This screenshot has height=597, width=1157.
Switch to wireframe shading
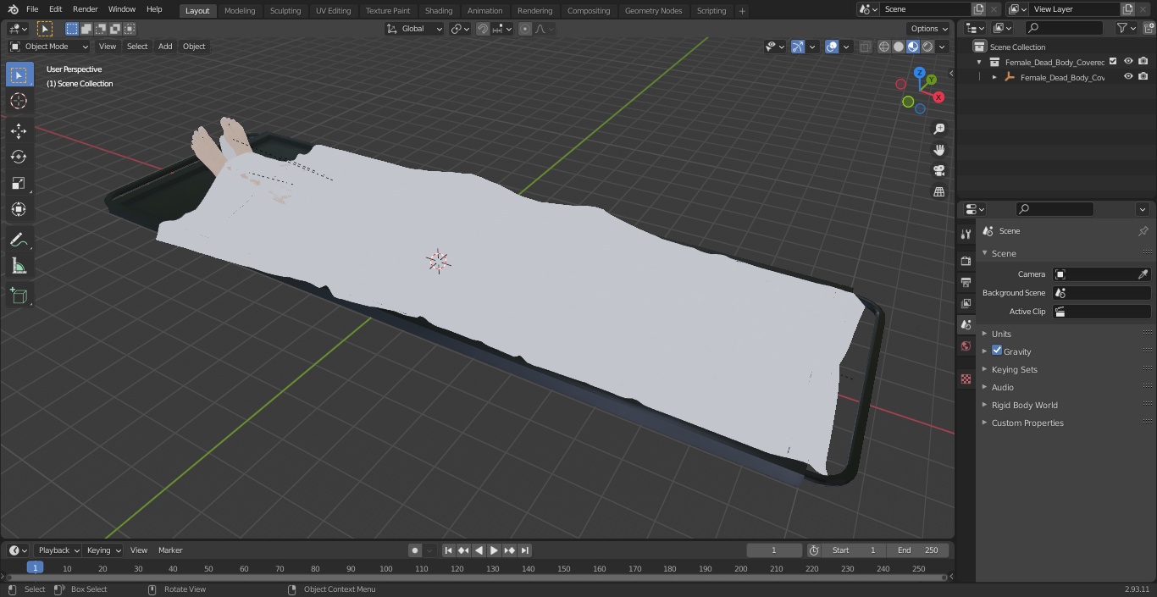(883, 47)
